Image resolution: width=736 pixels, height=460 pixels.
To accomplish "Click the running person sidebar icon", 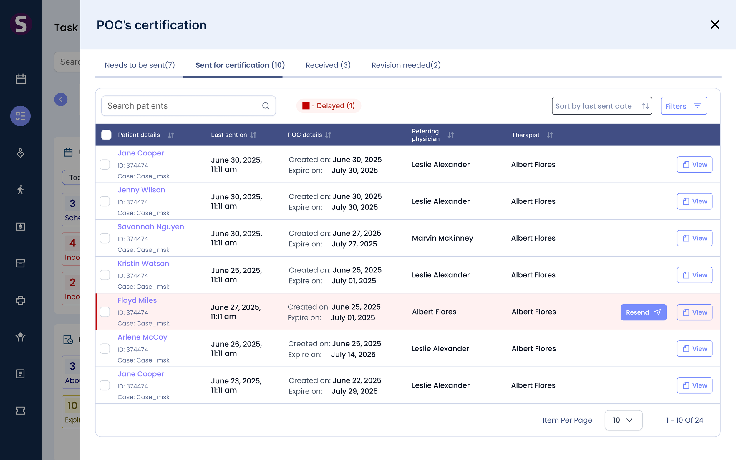I will 20,190.
